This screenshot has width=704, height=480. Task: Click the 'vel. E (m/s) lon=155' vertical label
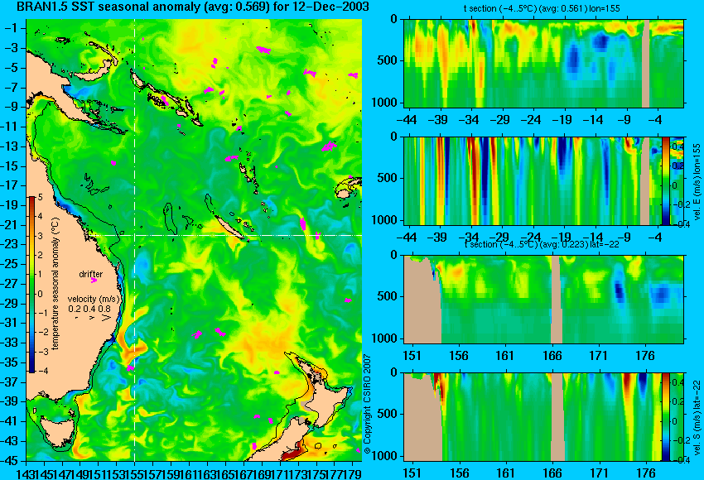click(697, 182)
